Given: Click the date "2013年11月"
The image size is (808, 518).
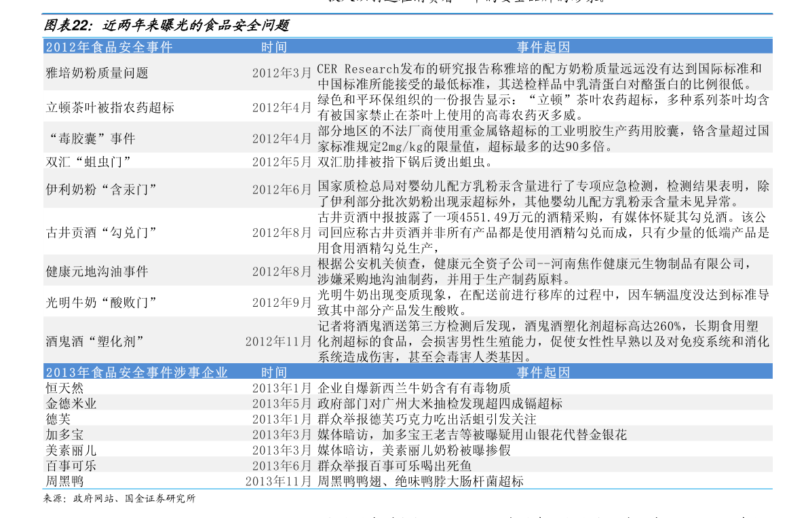Looking at the screenshot, I should (278, 481).
